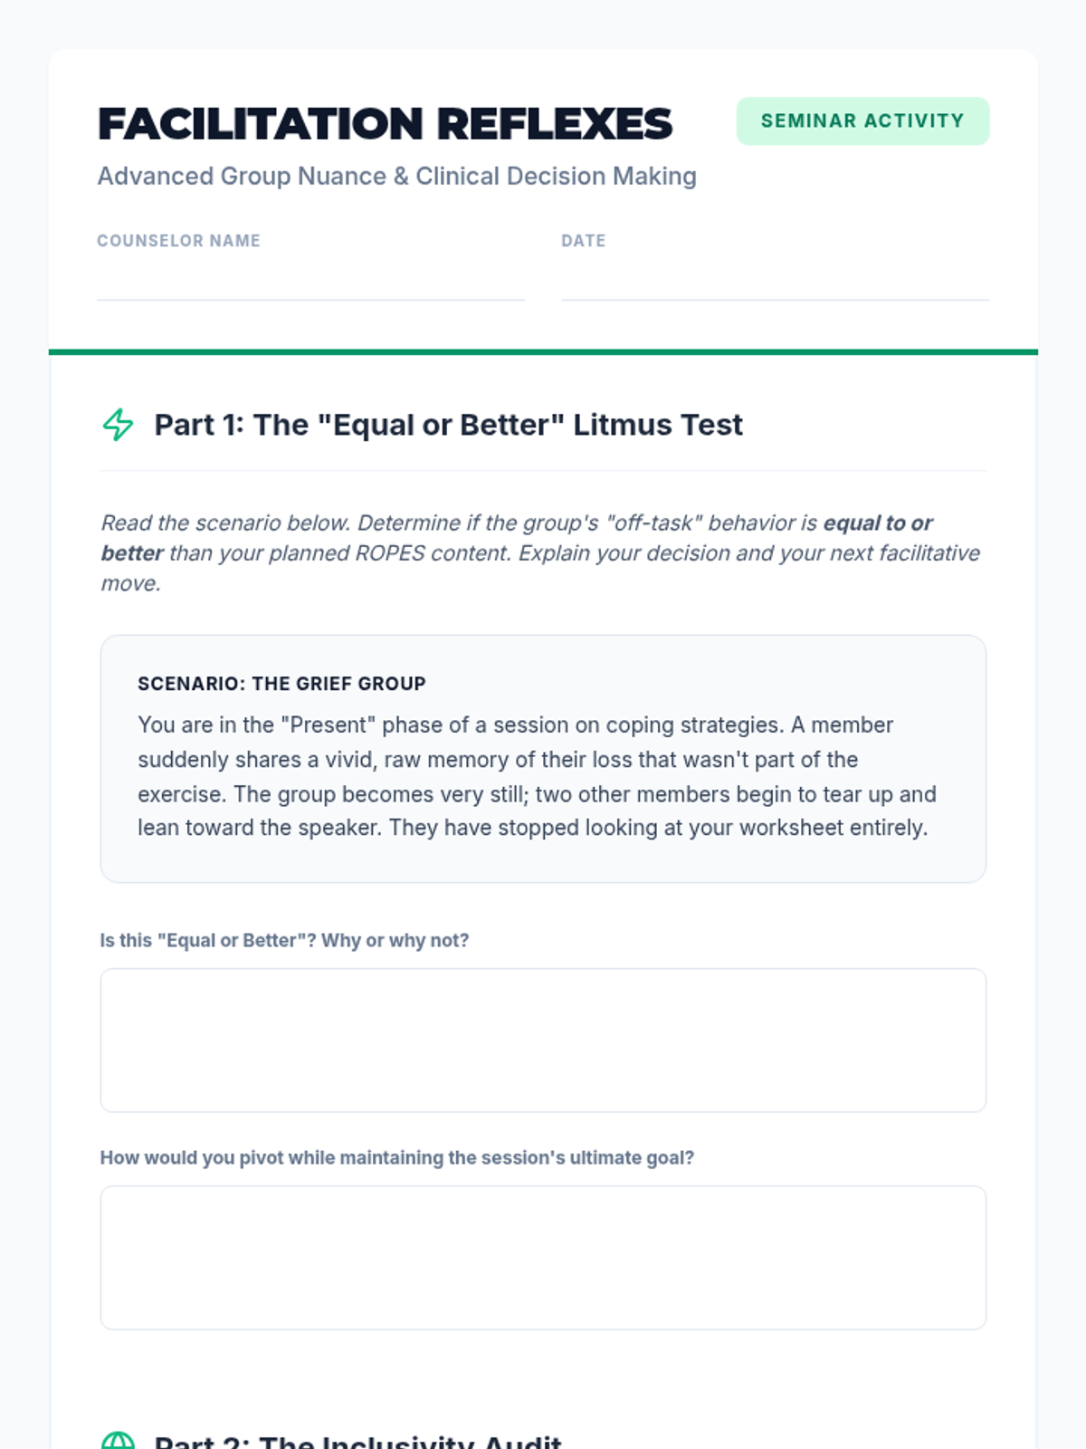
Task: Click the Advanced Group Nuance subtitle
Action: 396,176
